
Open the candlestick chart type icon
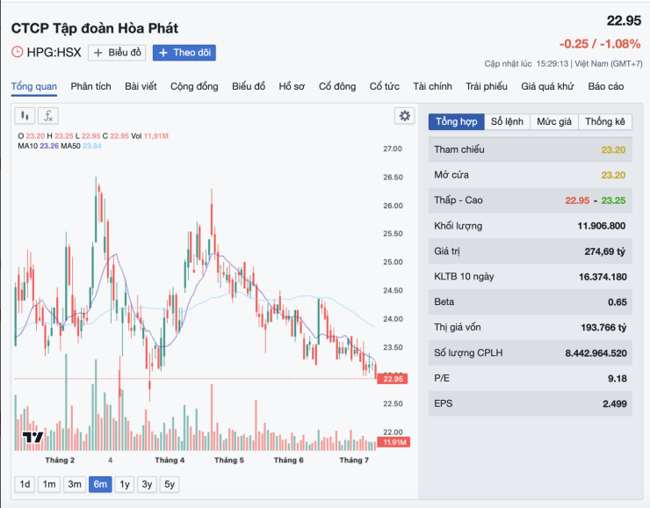tap(25, 116)
